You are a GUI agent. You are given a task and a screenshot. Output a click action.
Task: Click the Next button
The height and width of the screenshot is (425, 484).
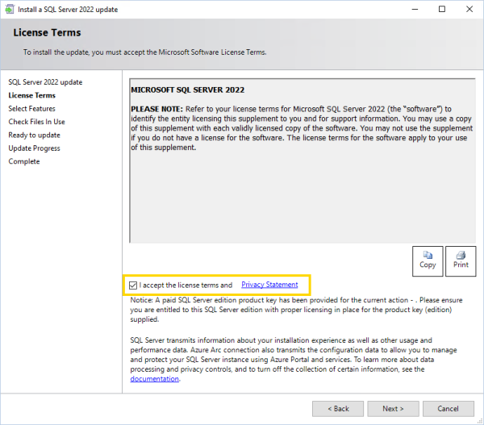click(393, 408)
